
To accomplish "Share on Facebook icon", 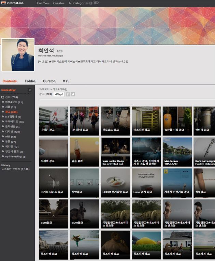I will [x=68, y=94].
